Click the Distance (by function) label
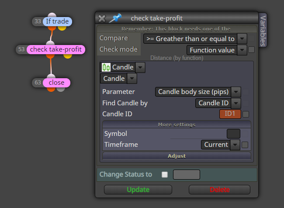This screenshot has height=208, width=284. [x=177, y=58]
